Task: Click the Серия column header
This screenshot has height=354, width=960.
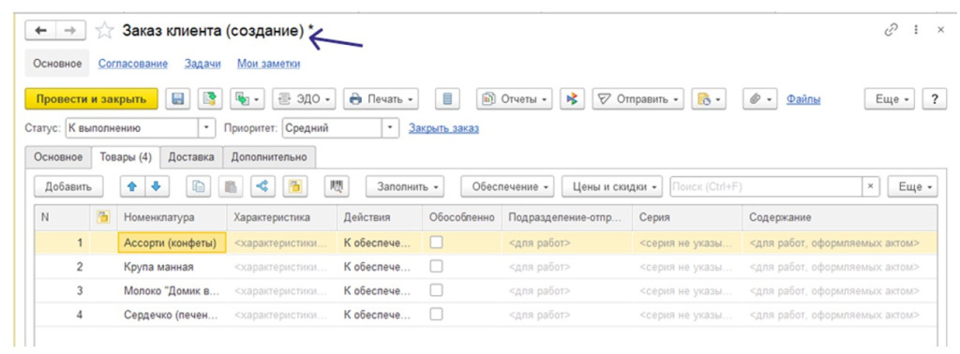Action: (x=687, y=217)
